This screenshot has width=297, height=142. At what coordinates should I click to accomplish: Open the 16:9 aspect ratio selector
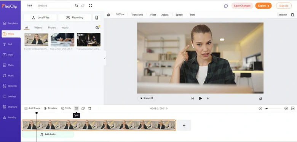pyautogui.click(x=29, y=6)
